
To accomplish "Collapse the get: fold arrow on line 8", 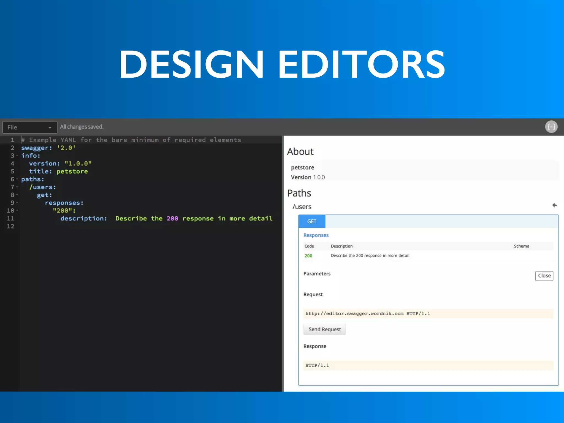I will [17, 195].
